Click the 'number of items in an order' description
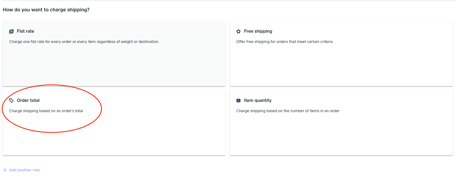Image resolution: width=456 pixels, height=190 pixels. [288, 111]
